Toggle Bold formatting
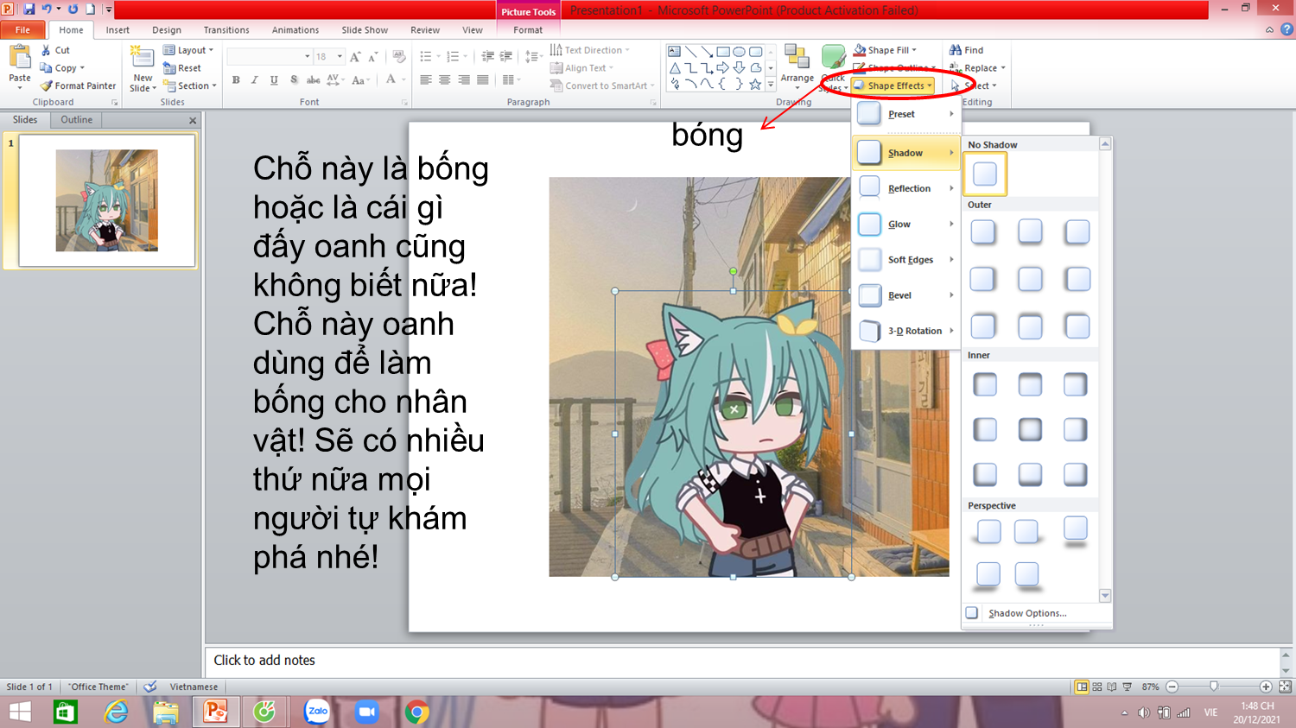 click(236, 80)
